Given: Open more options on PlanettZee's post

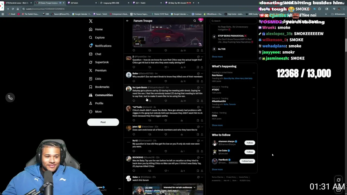Looking at the screenshot, I should (x=202, y=57).
